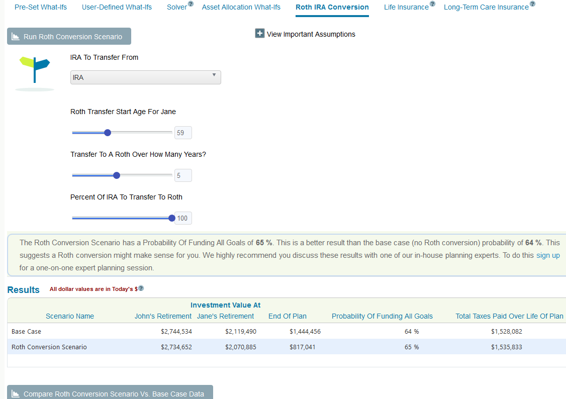Viewport: 566px width, 399px height.
Task: Click the Roth Transfer Start Age input field
Action: click(x=182, y=132)
